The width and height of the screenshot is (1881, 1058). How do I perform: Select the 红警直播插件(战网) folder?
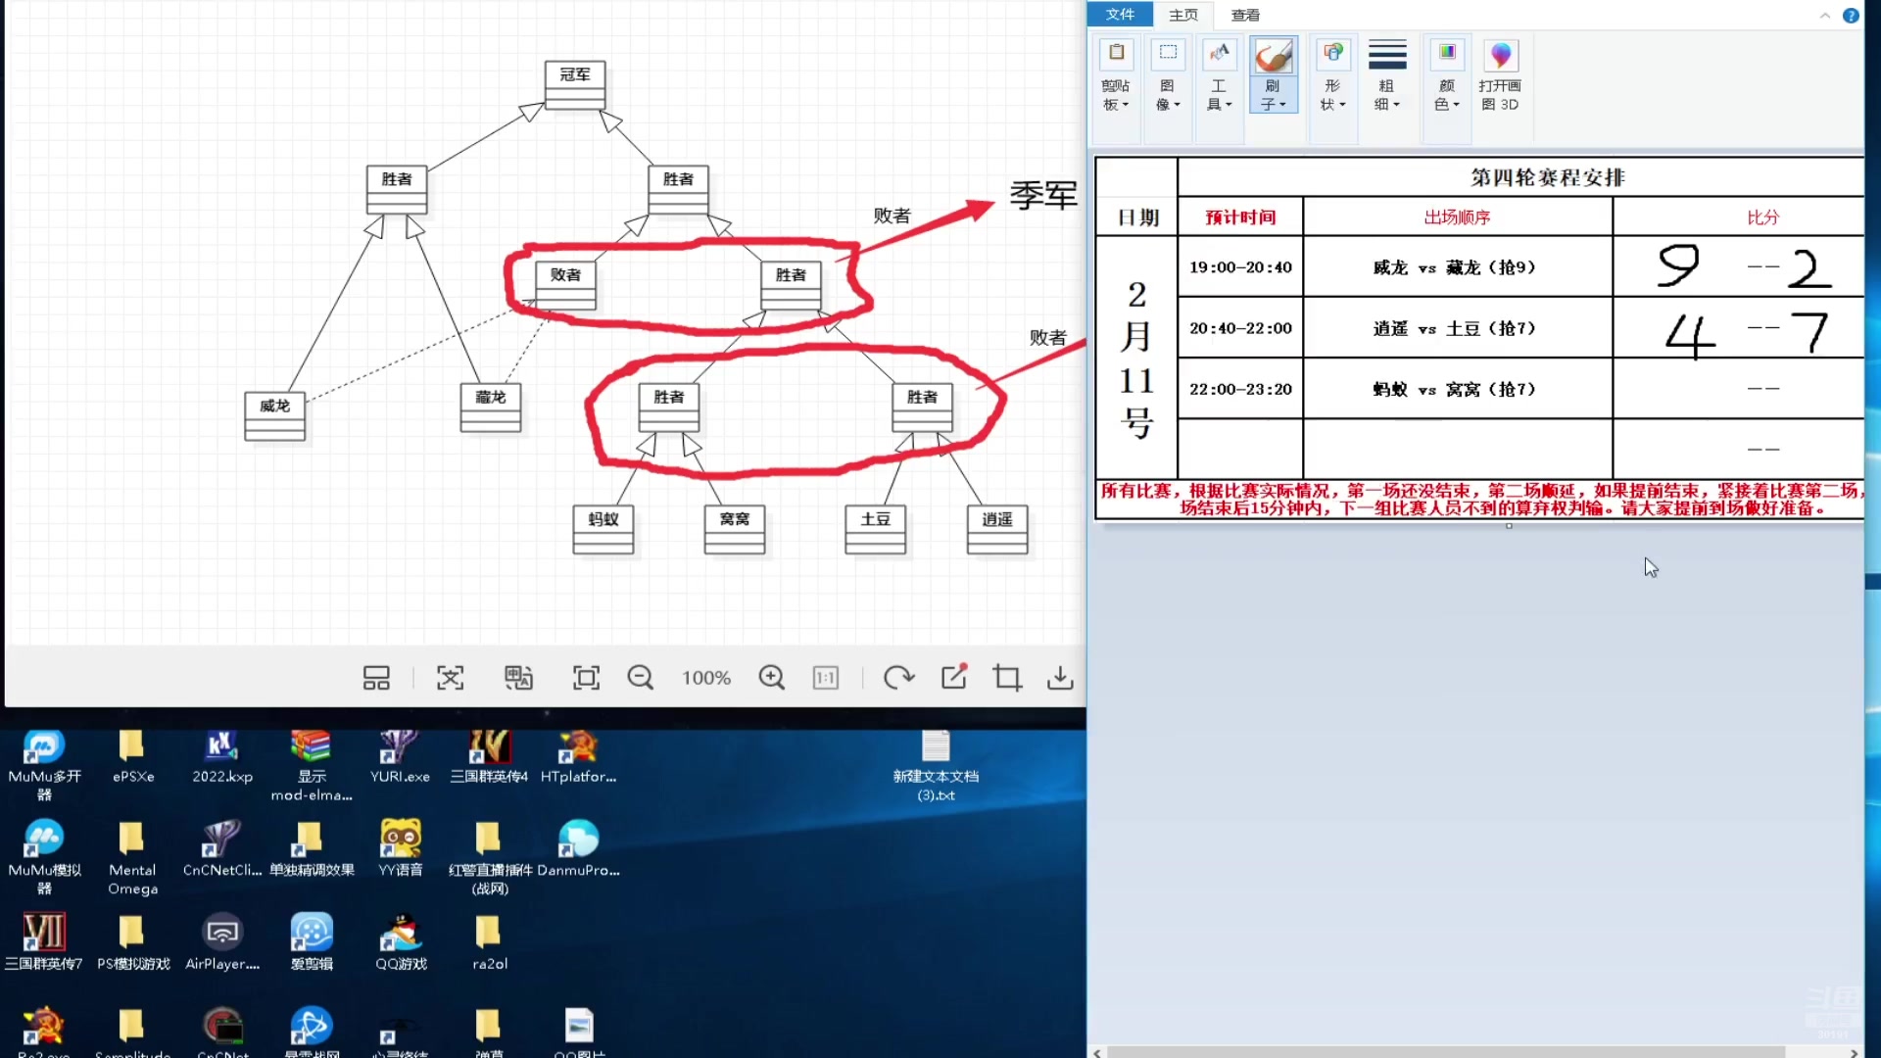[x=490, y=857]
